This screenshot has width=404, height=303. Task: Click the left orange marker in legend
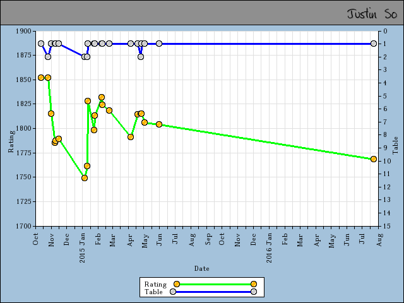[177, 284]
